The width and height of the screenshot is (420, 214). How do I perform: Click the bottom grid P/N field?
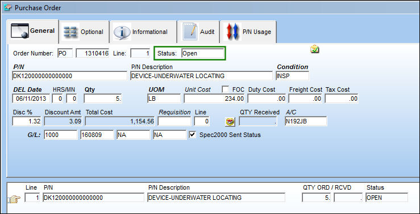pyautogui.click(x=93, y=198)
